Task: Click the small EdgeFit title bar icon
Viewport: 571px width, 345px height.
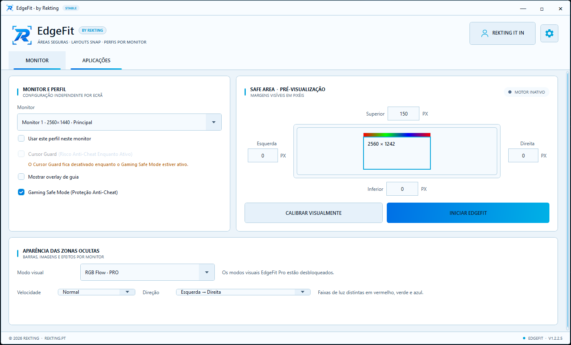Action: (x=10, y=8)
